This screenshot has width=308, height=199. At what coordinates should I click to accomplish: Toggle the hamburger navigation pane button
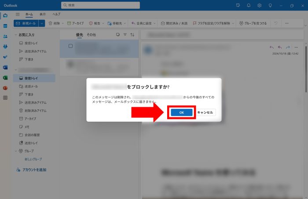18,14
